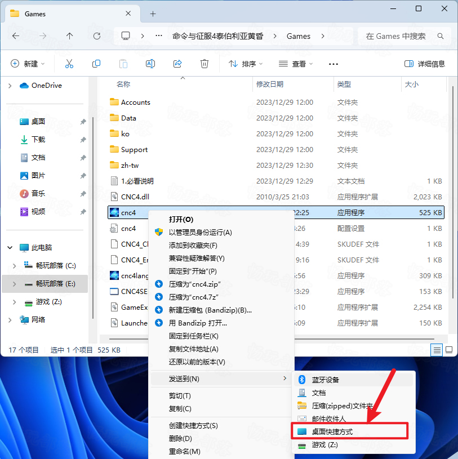Click the PC monitor icon in address bar
458x459 pixels.
click(x=126, y=35)
